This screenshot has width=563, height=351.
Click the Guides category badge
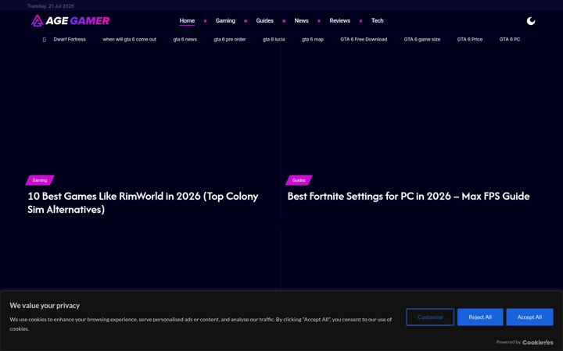point(299,180)
